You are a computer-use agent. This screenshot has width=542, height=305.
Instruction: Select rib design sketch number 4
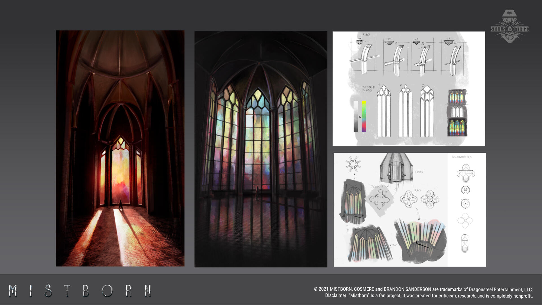click(454, 58)
